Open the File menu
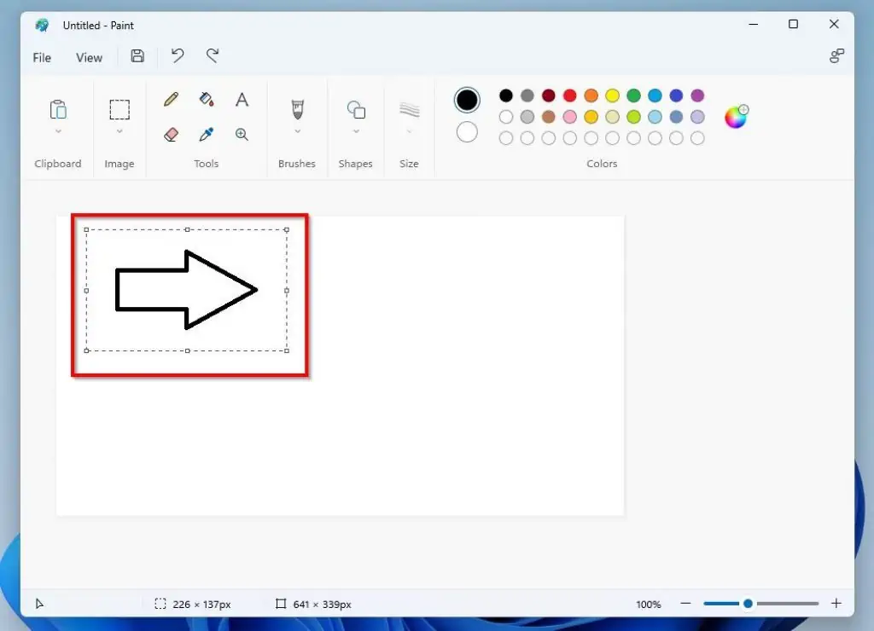 41,57
